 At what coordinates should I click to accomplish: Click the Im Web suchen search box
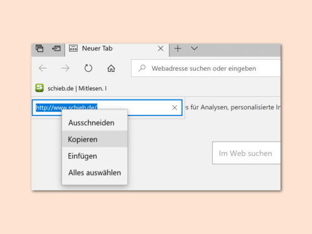(246, 153)
